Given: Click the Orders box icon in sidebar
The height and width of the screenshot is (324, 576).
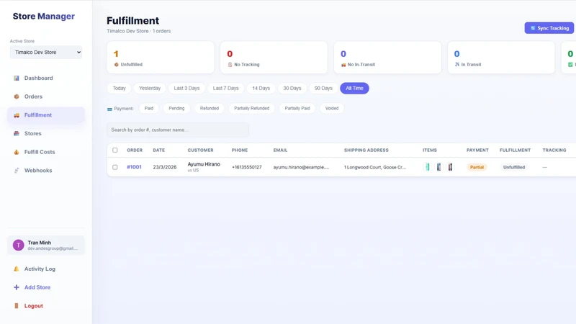Looking at the screenshot, I should [16, 96].
